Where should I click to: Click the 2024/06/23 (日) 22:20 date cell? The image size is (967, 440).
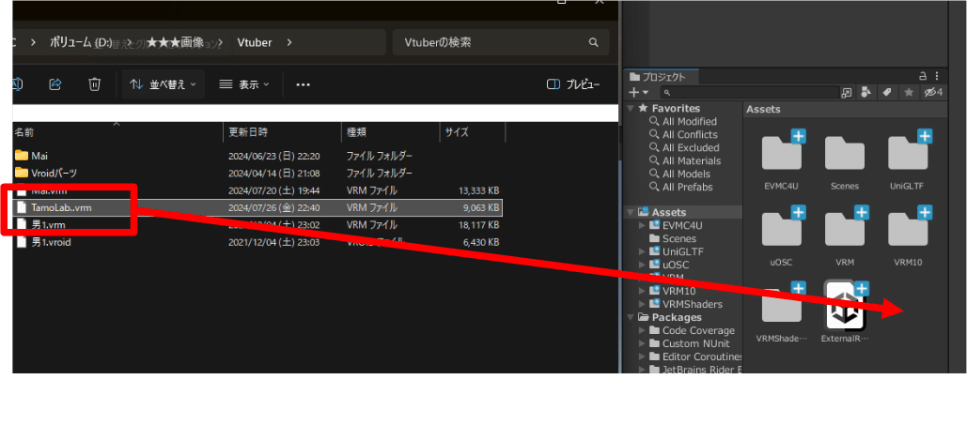[273, 156]
